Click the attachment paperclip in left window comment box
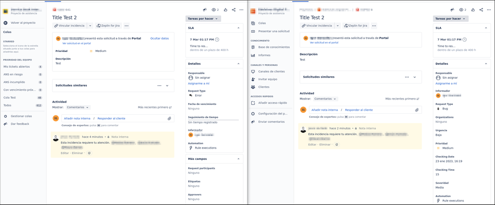 (169, 118)
